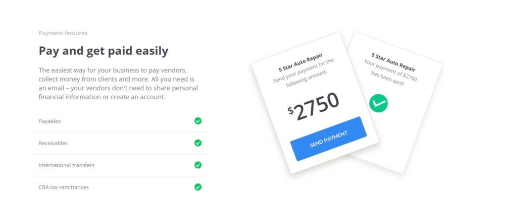This screenshot has width=505, height=203.
Task: Click the green checkmark beside Payables
Action: point(198,121)
